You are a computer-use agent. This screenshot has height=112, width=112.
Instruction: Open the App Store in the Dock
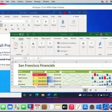pyautogui.click(x=85, y=107)
